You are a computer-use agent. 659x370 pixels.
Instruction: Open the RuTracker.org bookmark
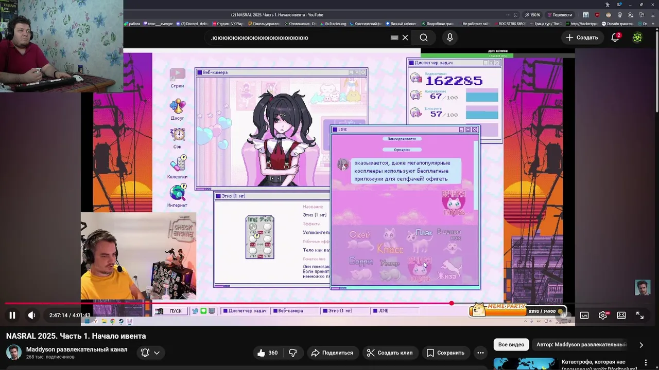(333, 24)
